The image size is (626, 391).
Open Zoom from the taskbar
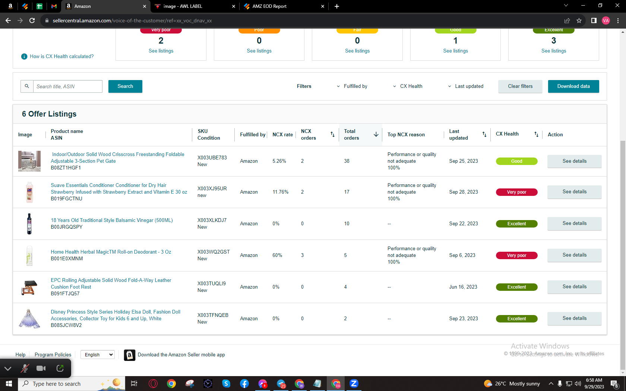point(354,384)
